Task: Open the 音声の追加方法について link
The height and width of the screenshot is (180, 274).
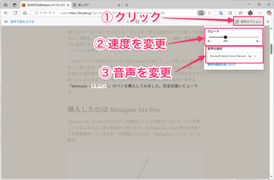Action: coord(221,65)
